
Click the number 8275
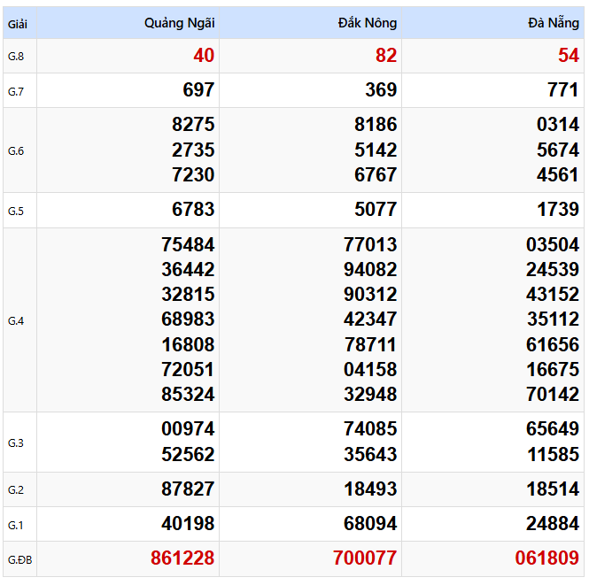(193, 125)
